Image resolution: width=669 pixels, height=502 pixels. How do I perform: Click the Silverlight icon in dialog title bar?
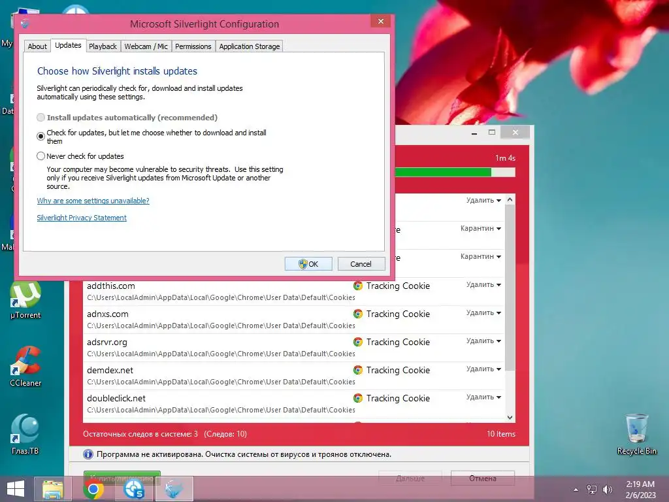click(25, 24)
